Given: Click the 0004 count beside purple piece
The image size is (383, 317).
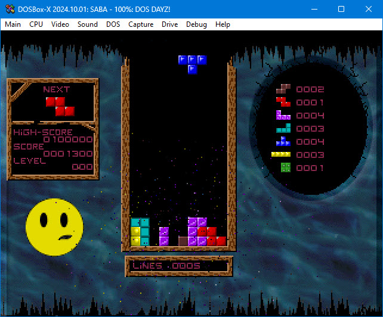Looking at the screenshot, I should [310, 116].
